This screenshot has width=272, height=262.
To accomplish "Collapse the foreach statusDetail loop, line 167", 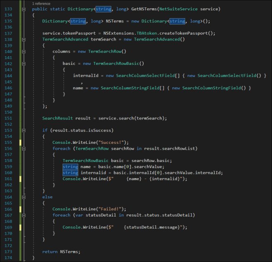I will [x=24, y=215].
